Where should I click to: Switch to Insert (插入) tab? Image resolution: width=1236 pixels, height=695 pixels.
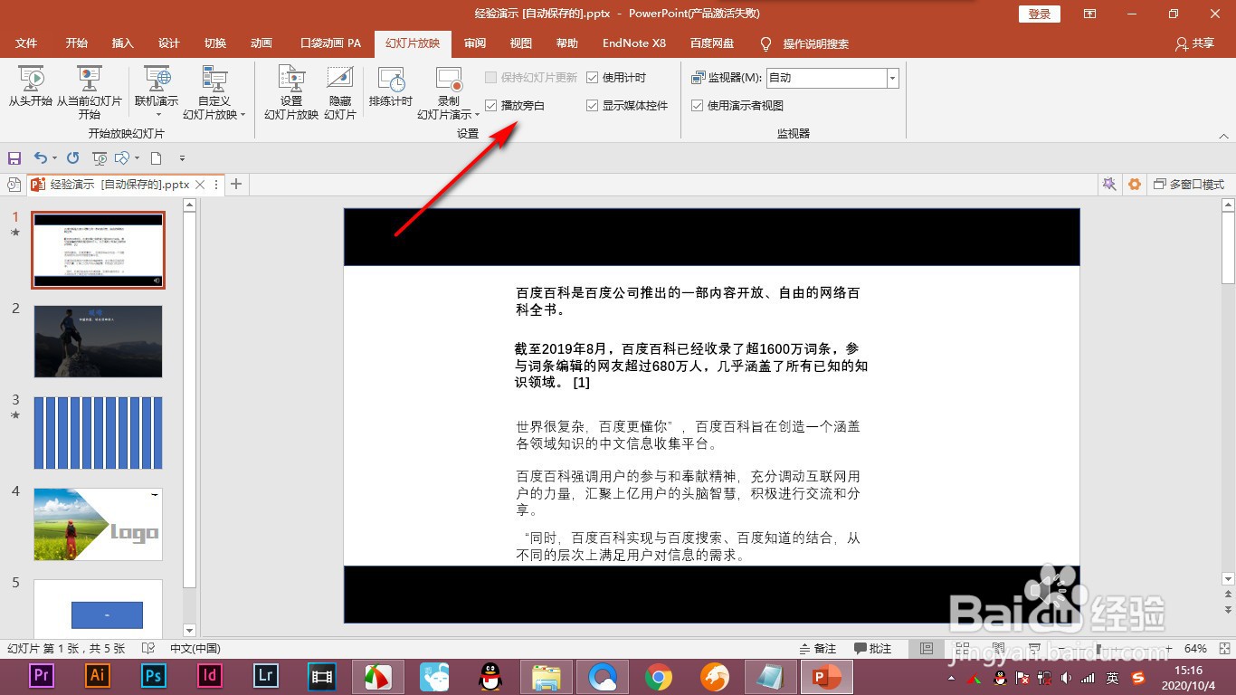[122, 43]
